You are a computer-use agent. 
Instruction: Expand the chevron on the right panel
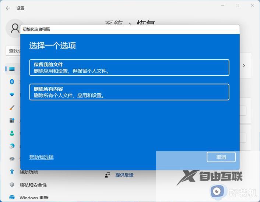244,66
